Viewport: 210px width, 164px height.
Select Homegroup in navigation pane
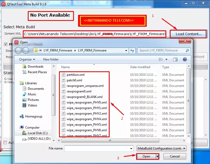coord(33,116)
